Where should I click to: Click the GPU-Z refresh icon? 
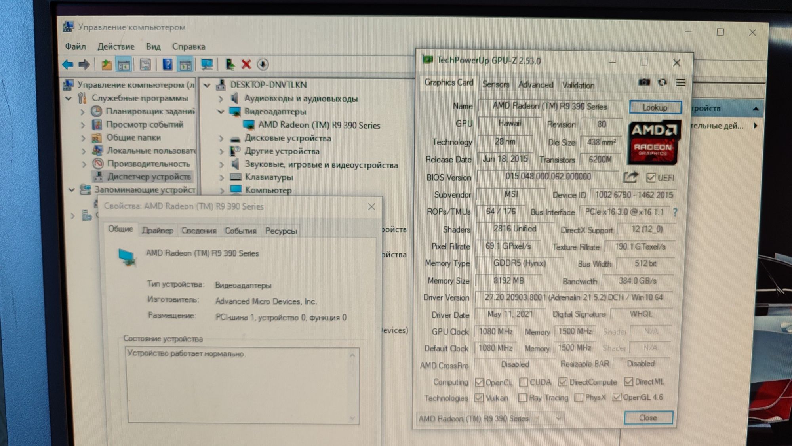pyautogui.click(x=662, y=82)
